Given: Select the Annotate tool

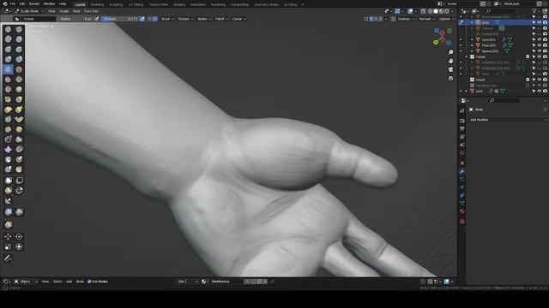Looking at the screenshot, I should [8, 258].
